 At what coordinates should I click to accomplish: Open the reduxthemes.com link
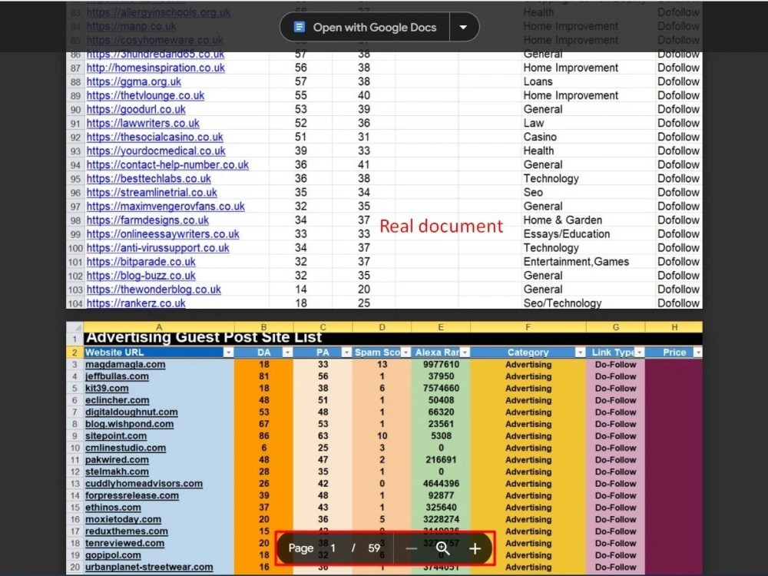127,531
